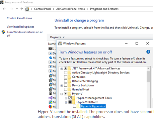Click the features list scrollbar thumb
154x120 pixels.
point(148,77)
